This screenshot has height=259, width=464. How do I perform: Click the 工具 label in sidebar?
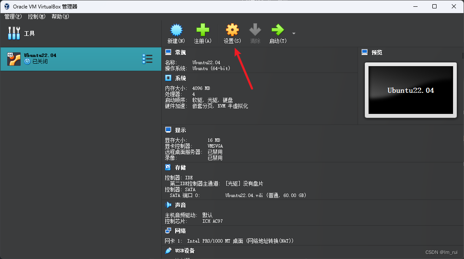click(x=29, y=33)
